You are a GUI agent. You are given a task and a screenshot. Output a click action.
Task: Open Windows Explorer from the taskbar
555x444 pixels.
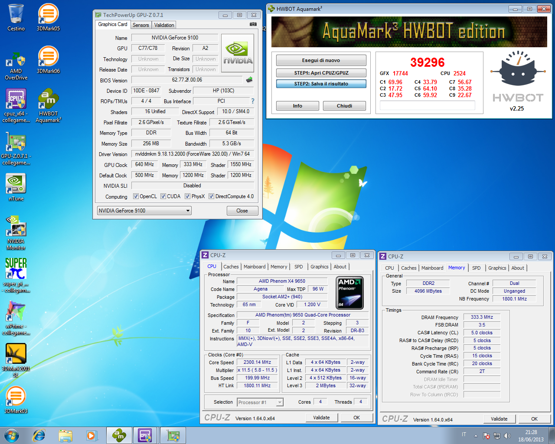coord(65,435)
